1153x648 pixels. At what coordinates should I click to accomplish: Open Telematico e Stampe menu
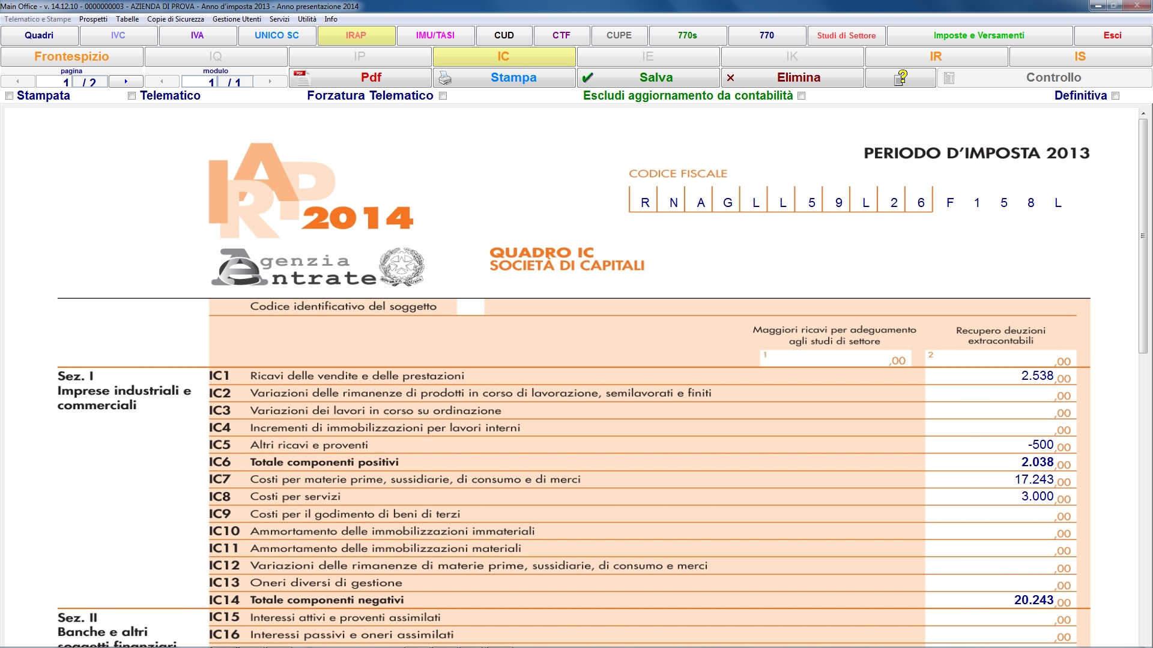[38, 19]
